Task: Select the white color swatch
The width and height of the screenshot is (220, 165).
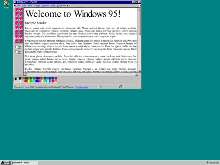Action: [x=20, y=81]
